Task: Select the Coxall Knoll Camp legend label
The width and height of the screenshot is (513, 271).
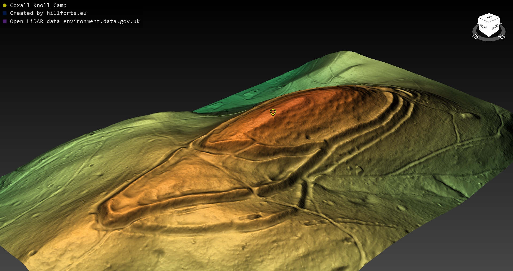Action: [38, 5]
